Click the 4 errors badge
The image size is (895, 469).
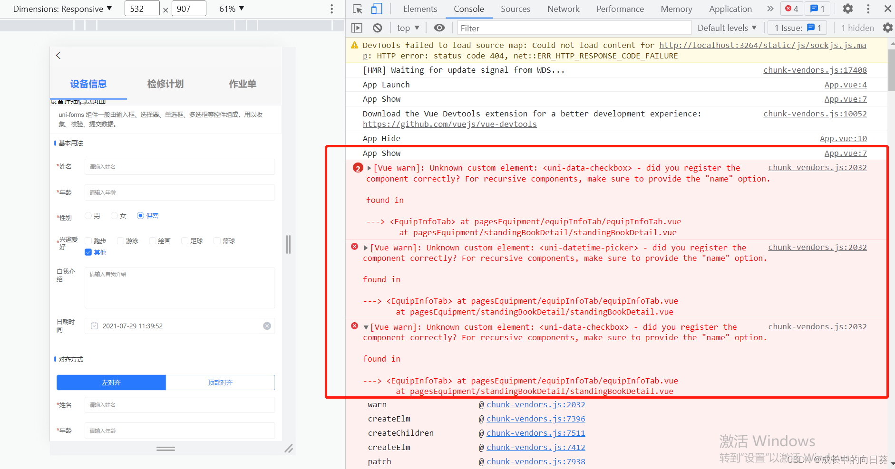click(791, 9)
